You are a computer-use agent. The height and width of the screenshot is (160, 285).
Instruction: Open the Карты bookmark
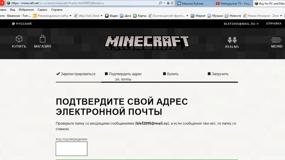[140, 16]
